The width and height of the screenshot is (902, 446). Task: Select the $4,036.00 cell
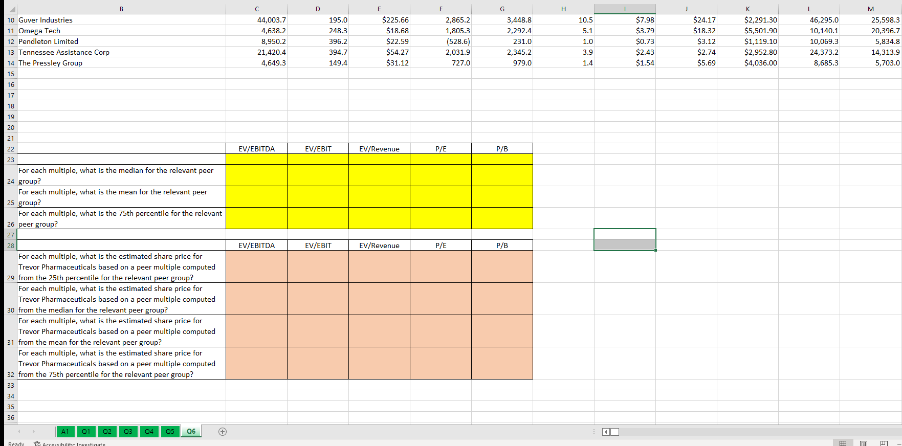tap(747, 63)
